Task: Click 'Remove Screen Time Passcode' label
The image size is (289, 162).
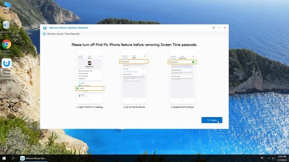Action: [x=63, y=34]
